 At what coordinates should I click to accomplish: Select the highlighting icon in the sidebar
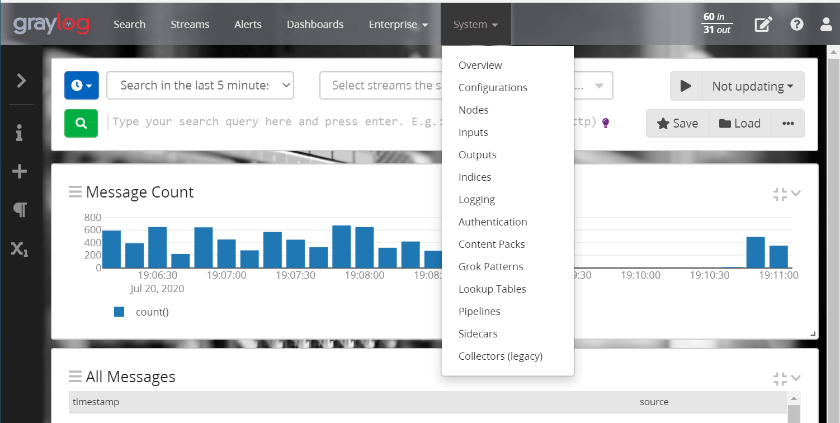click(20, 209)
